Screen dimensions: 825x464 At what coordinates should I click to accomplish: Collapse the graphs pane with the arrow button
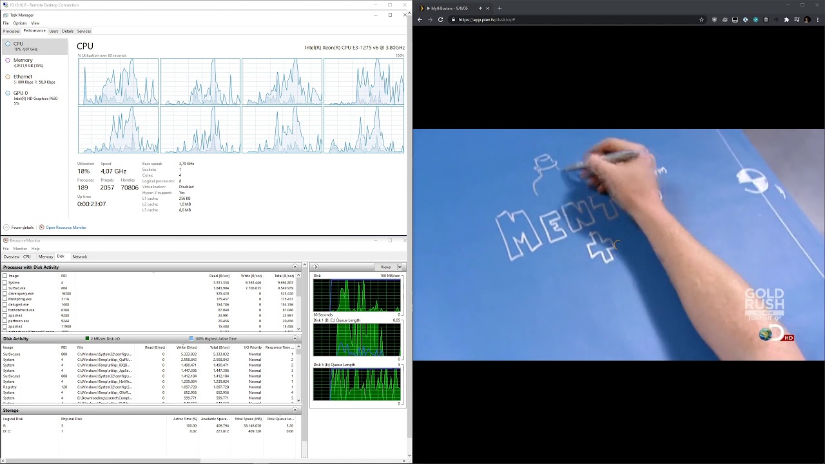tap(316, 267)
